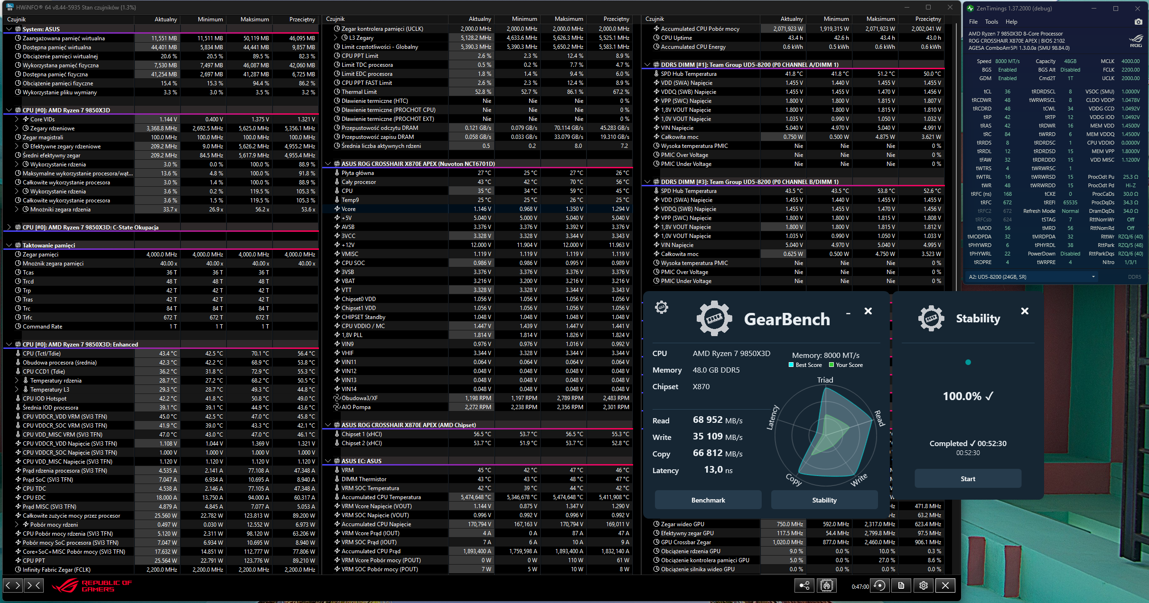Reset sensor statistics with clock icon
The height and width of the screenshot is (603, 1149).
pyautogui.click(x=879, y=585)
